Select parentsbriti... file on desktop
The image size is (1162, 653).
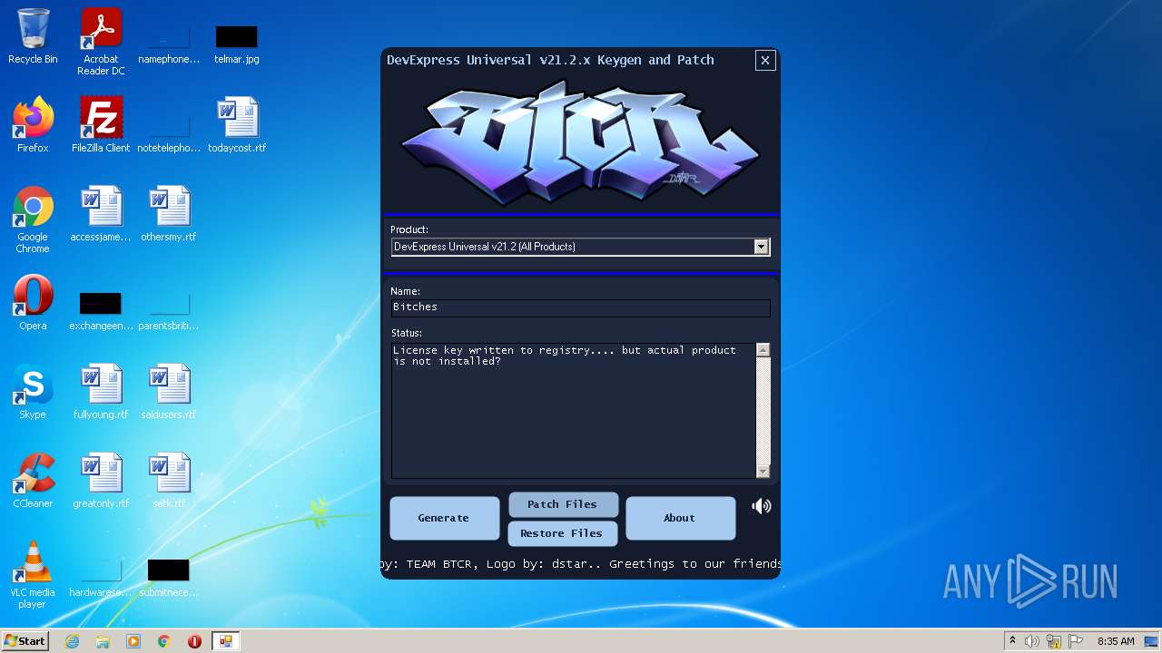point(169,309)
